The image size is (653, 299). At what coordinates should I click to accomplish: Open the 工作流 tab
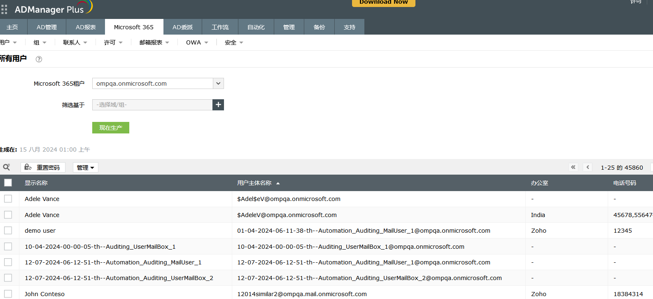220,27
